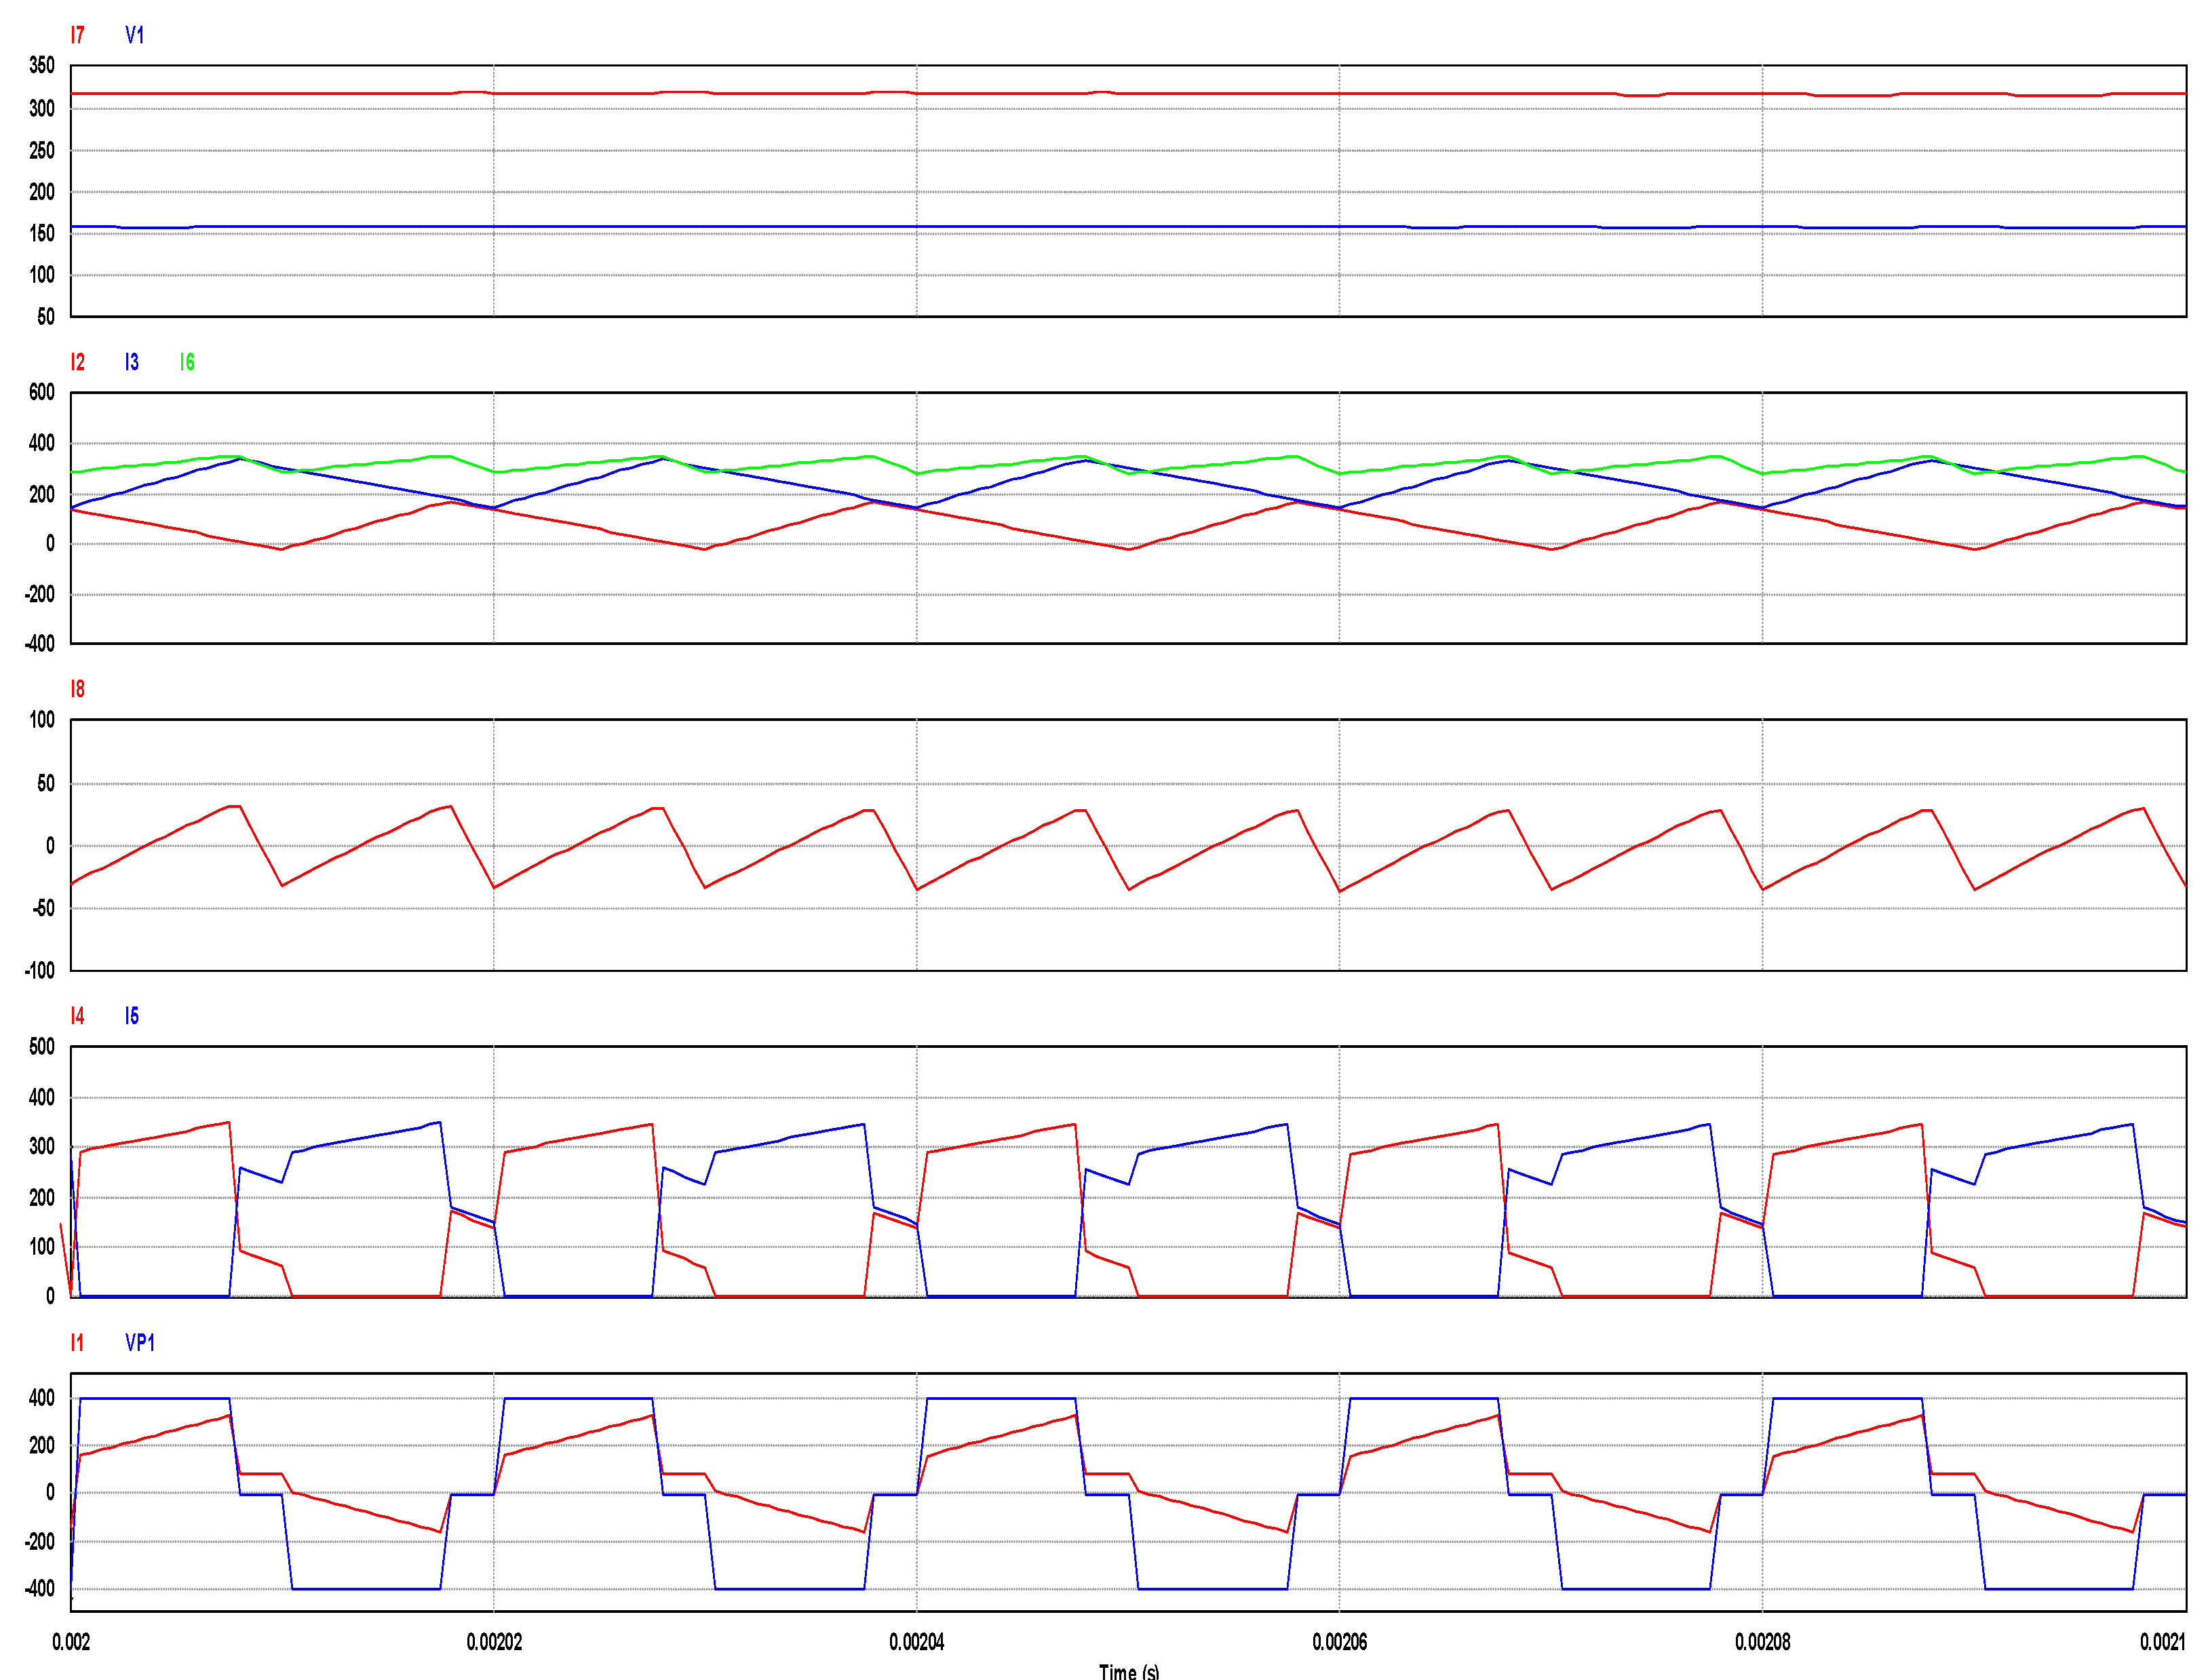Click the -100 value on I8 plot axis
The height and width of the screenshot is (1680, 2208).
click(40, 971)
